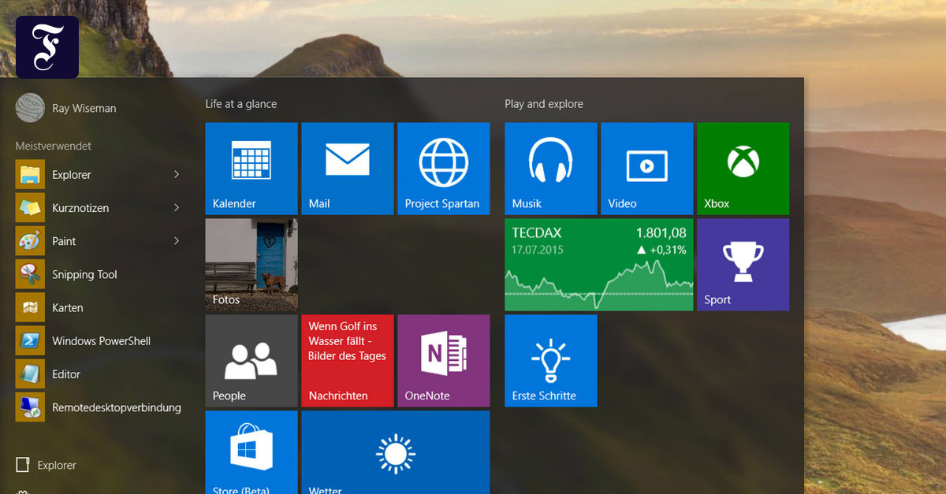Open Erste Schritte
946x494 pixels.
click(x=550, y=360)
